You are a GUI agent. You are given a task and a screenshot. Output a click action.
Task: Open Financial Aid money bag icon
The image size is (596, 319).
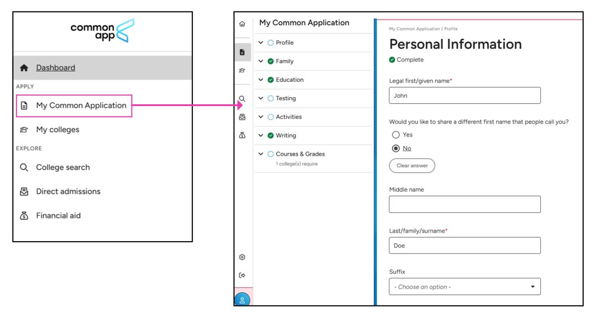242,134
